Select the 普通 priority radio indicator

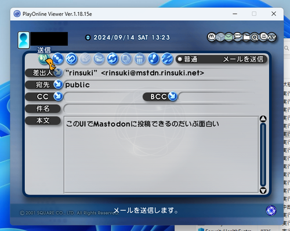pyautogui.click(x=180, y=59)
